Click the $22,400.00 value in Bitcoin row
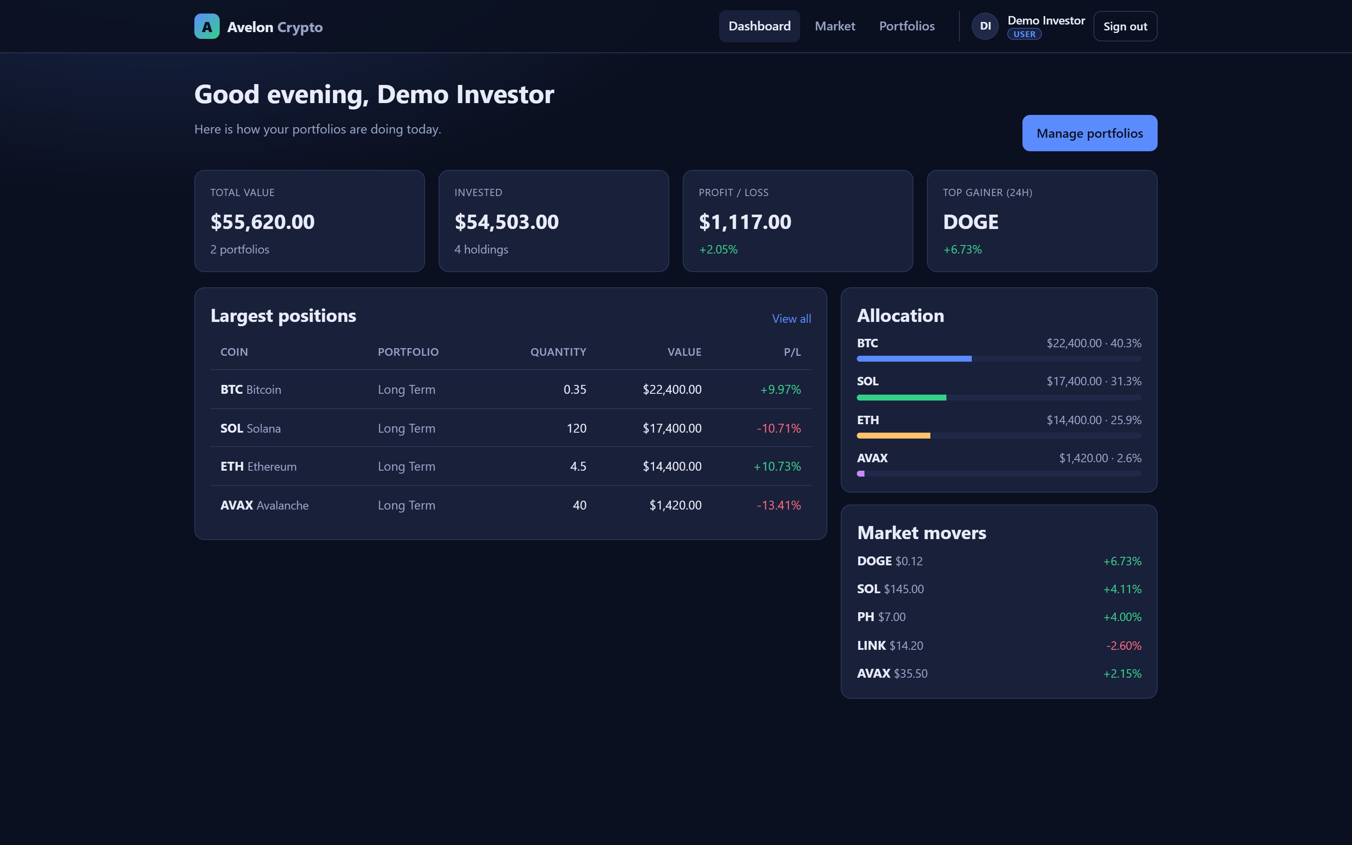The height and width of the screenshot is (845, 1352). pos(672,390)
